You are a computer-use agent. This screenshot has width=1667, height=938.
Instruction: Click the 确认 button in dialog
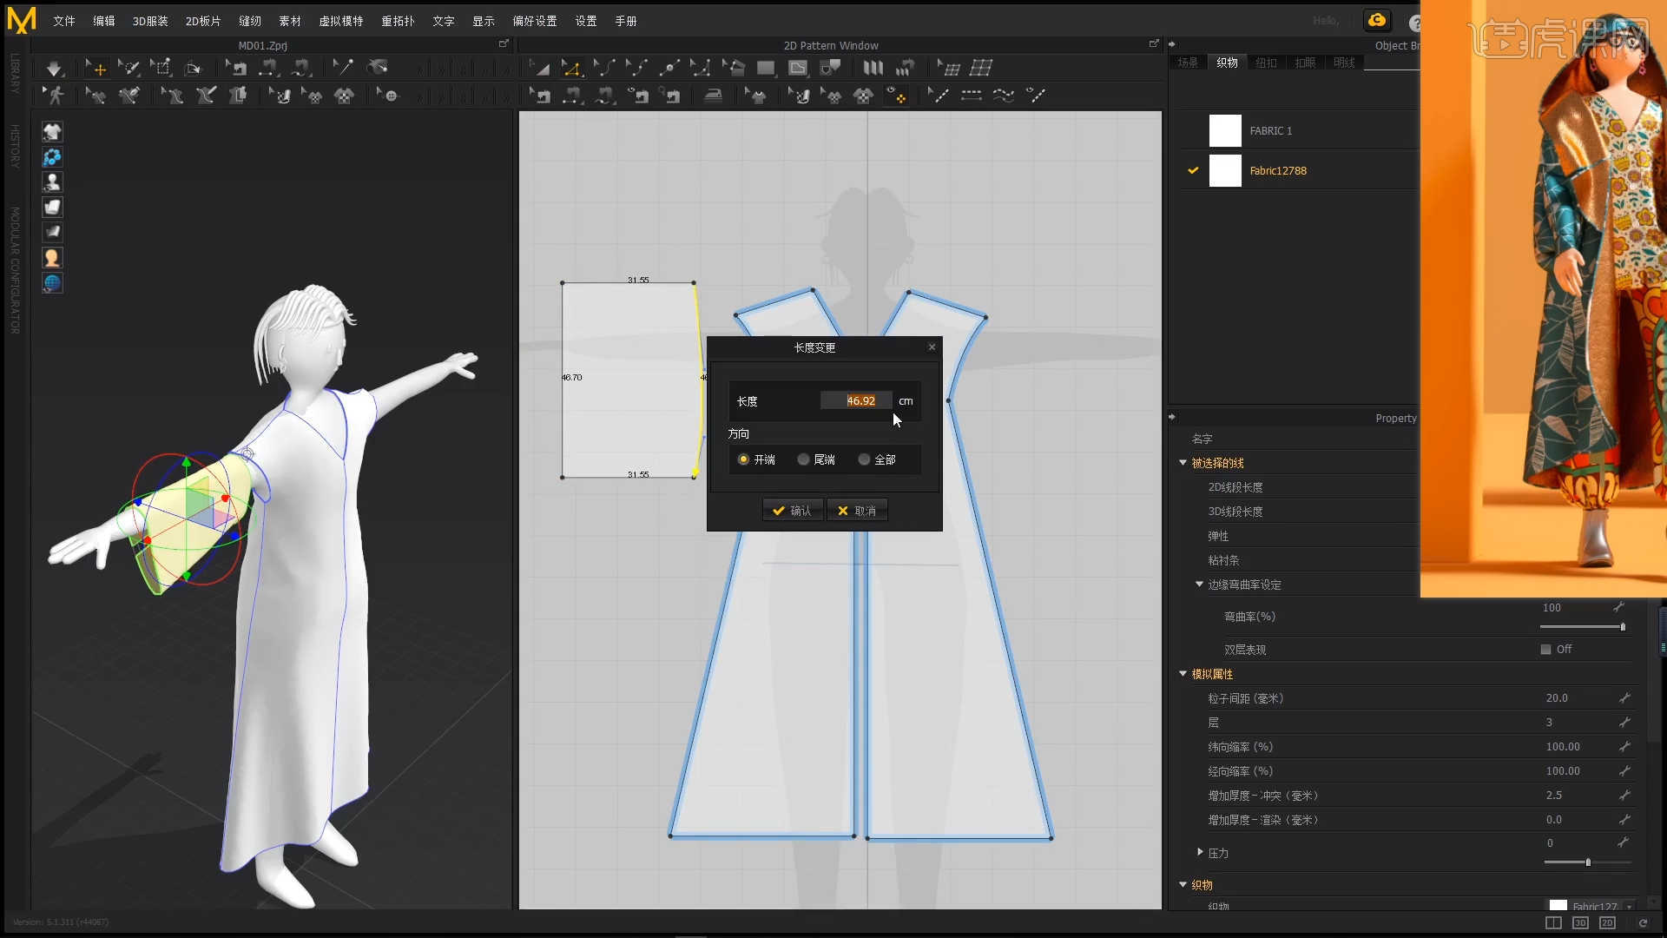click(x=792, y=511)
